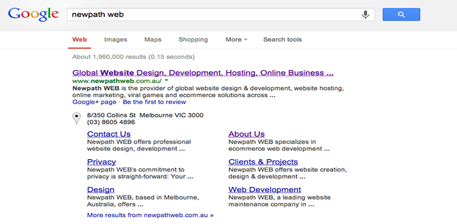Viewport: 457px width, 224px height.
Task: Open Global Website Design result title
Action: click(203, 73)
